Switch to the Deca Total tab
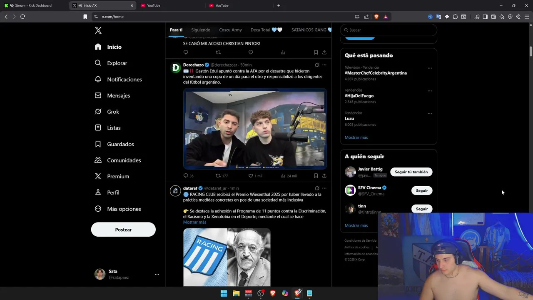Image resolution: width=533 pixels, height=300 pixels. (x=266, y=30)
